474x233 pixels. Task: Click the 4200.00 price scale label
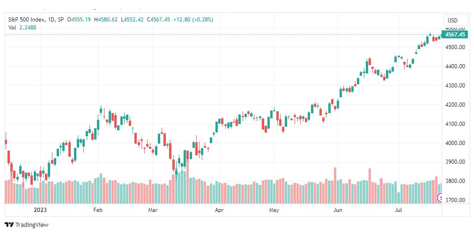455,105
